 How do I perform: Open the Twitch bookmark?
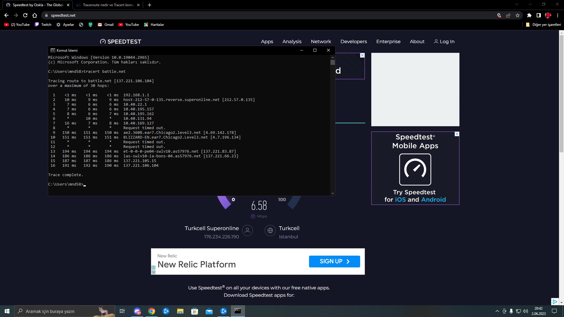coord(43,25)
